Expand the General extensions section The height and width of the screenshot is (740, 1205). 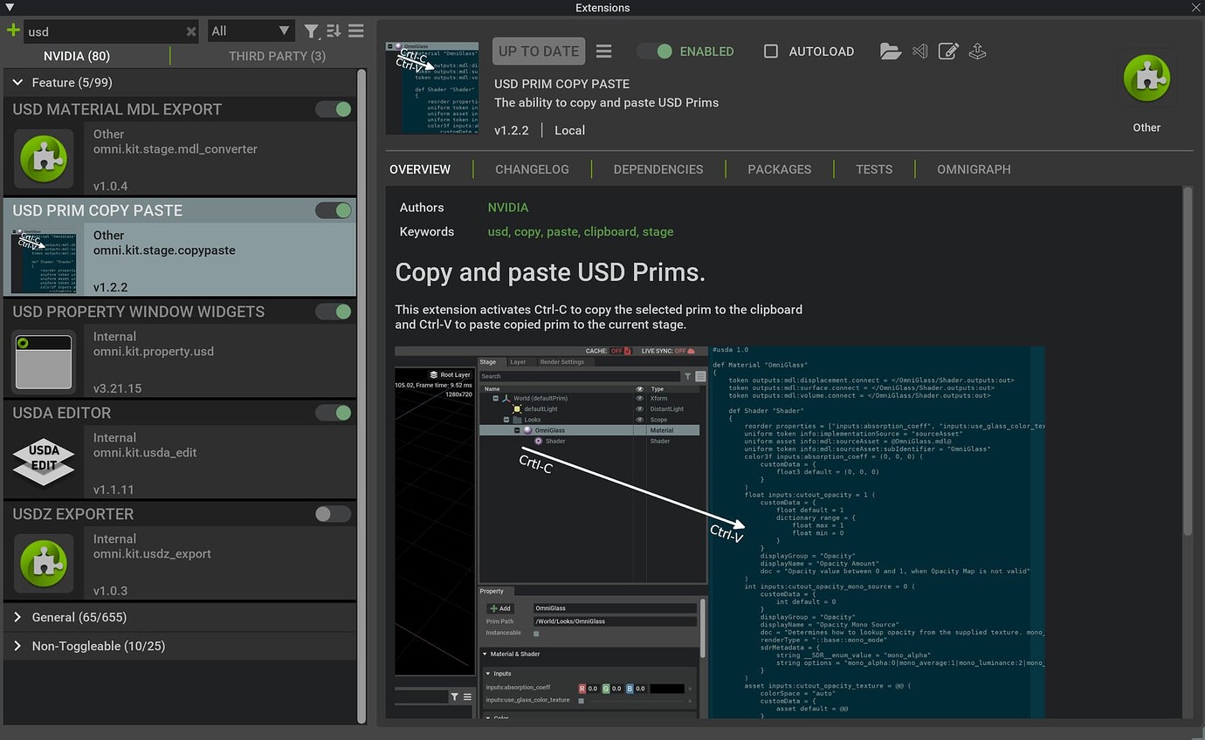point(16,617)
